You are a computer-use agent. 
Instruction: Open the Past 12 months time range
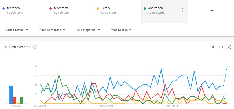(x=52, y=30)
